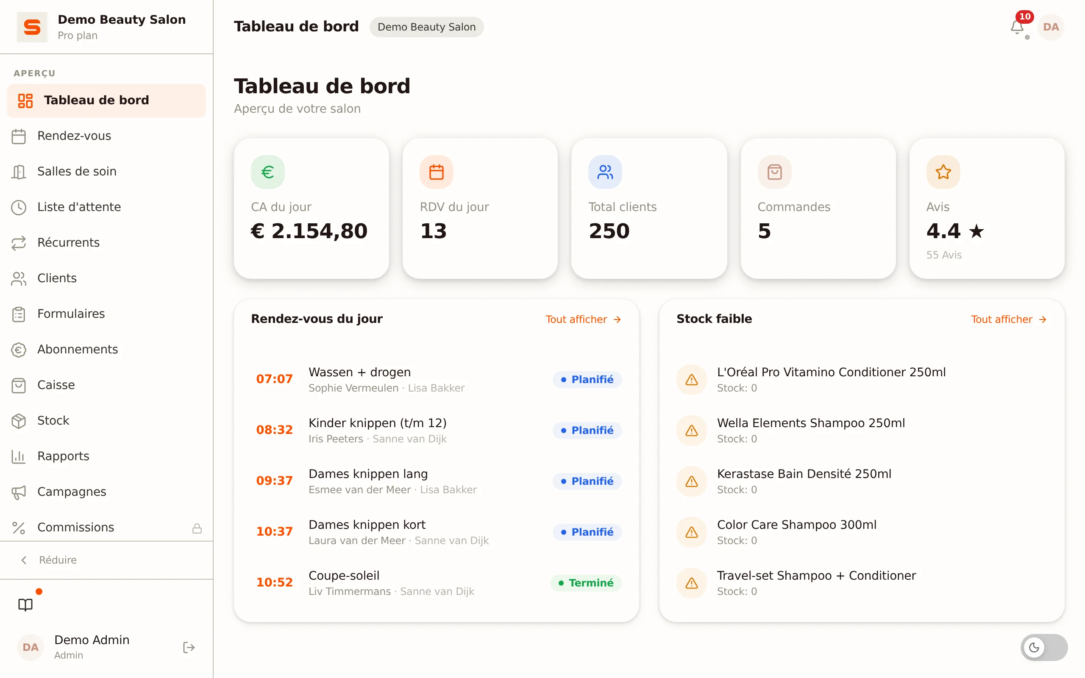
Task: Click warning icon for Wella Elements Shampoo
Action: [691, 430]
